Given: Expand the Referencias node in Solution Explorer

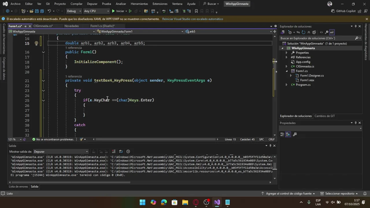Looking at the screenshot, I should click(286, 57).
